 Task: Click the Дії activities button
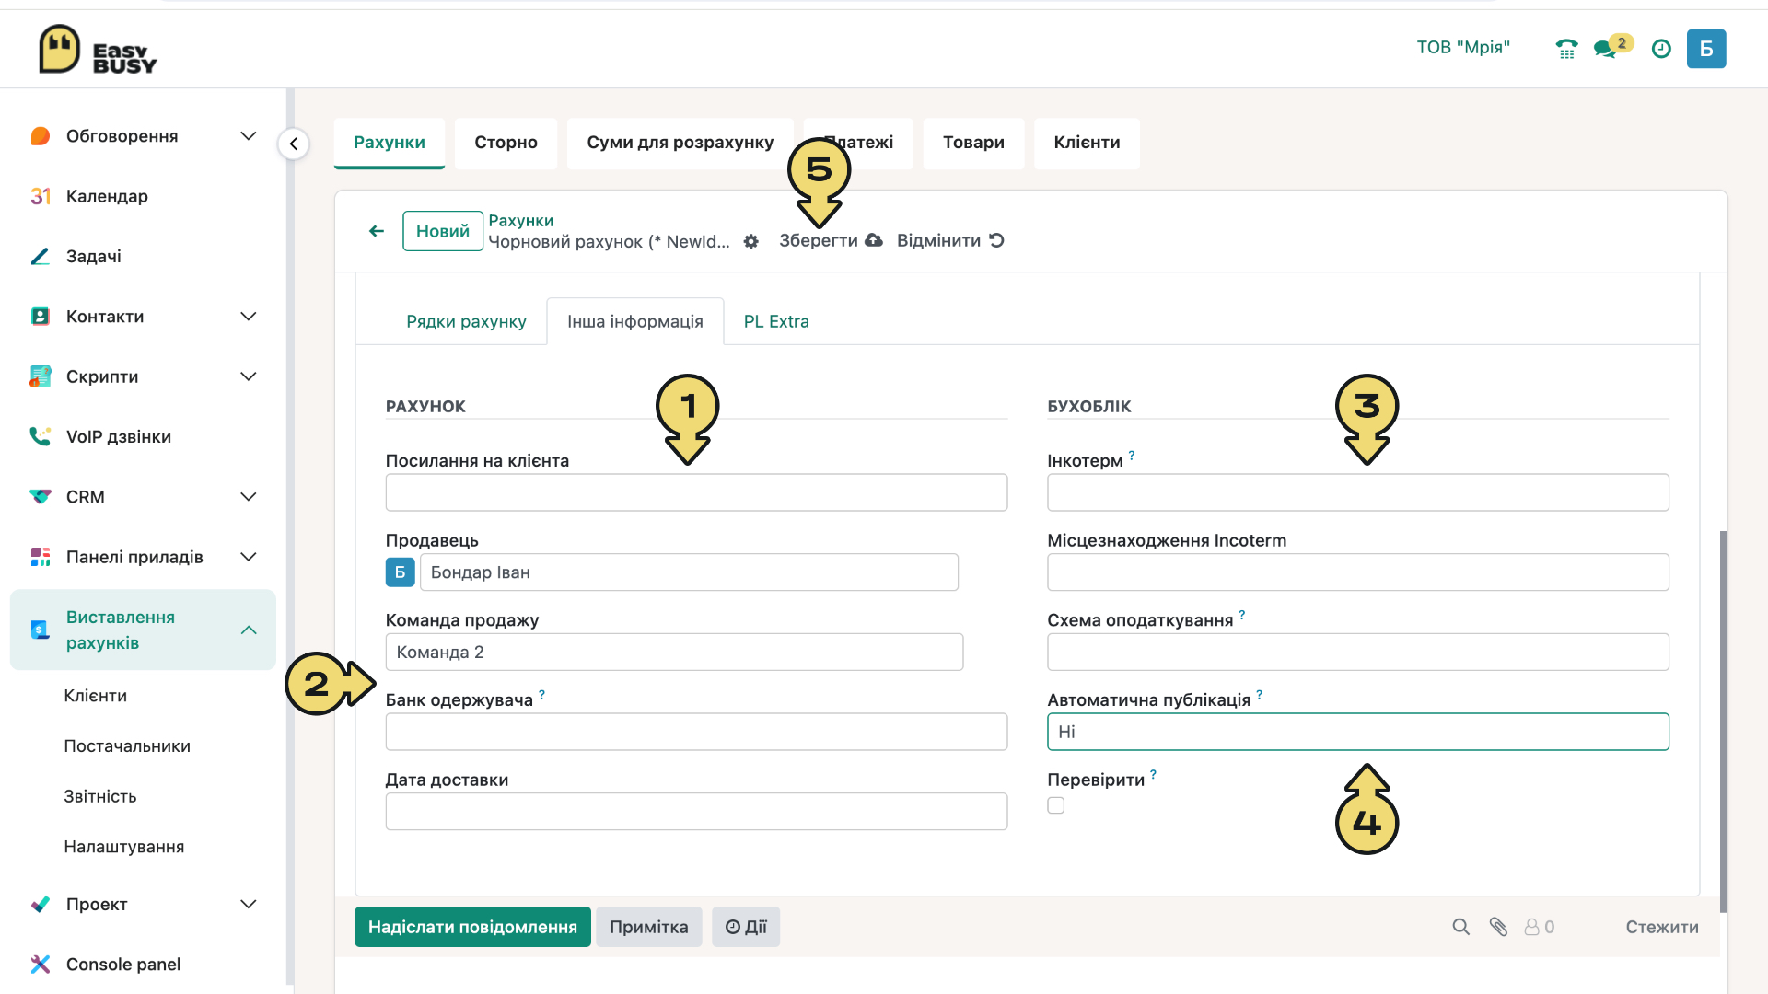[x=746, y=927]
